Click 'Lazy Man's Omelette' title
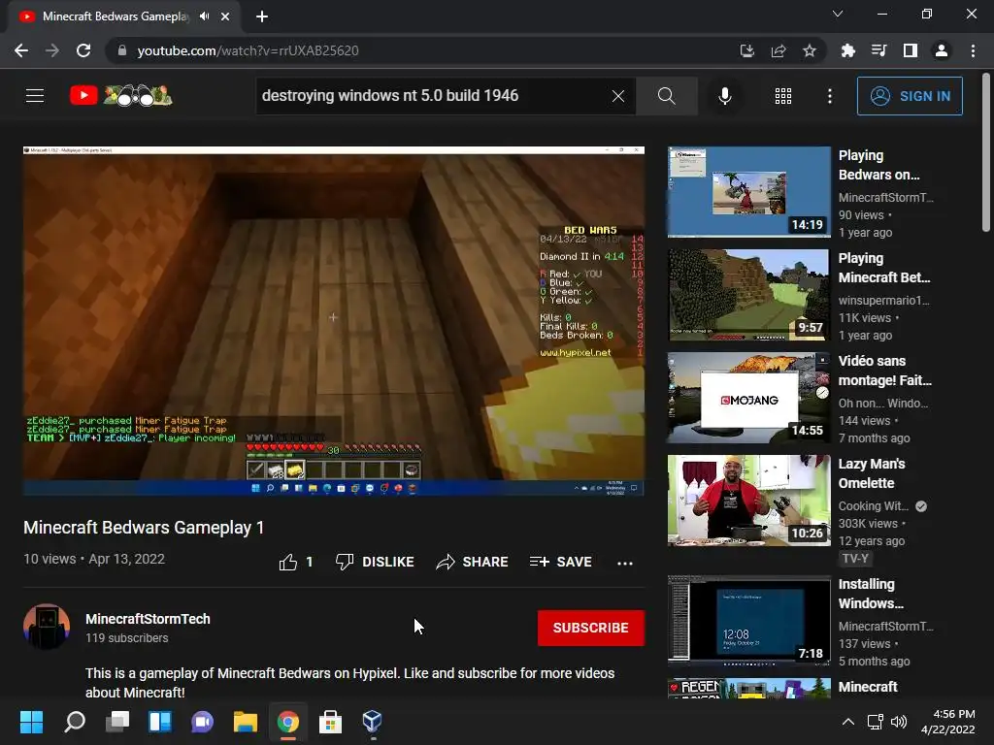This screenshot has width=994, height=745. coord(872,473)
